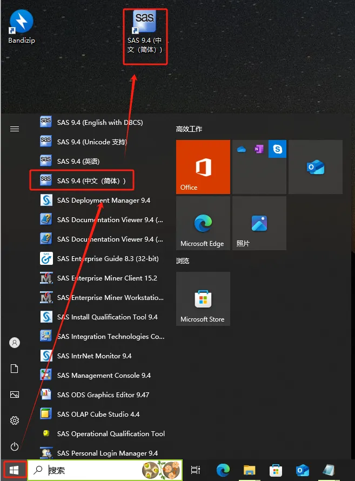This screenshot has height=481, width=355.
Task: Open SAS Enterprise Guide 8.3 (32-bit)
Action: pos(99,258)
